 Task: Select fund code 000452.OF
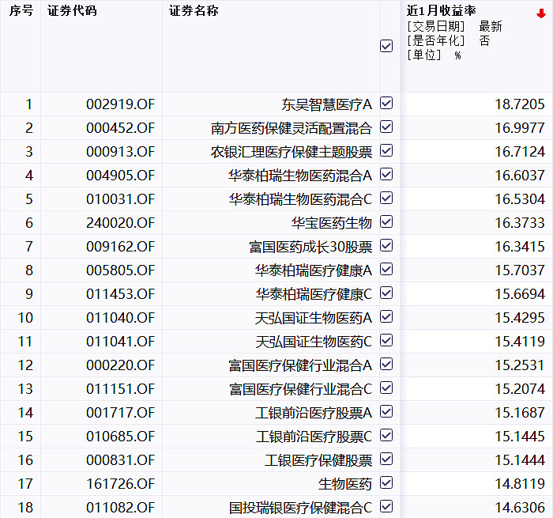120,128
